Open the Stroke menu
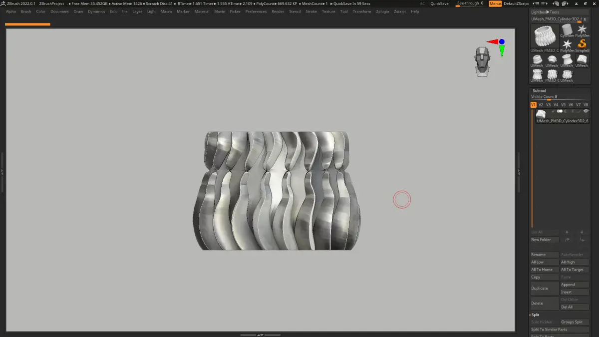 click(x=311, y=11)
